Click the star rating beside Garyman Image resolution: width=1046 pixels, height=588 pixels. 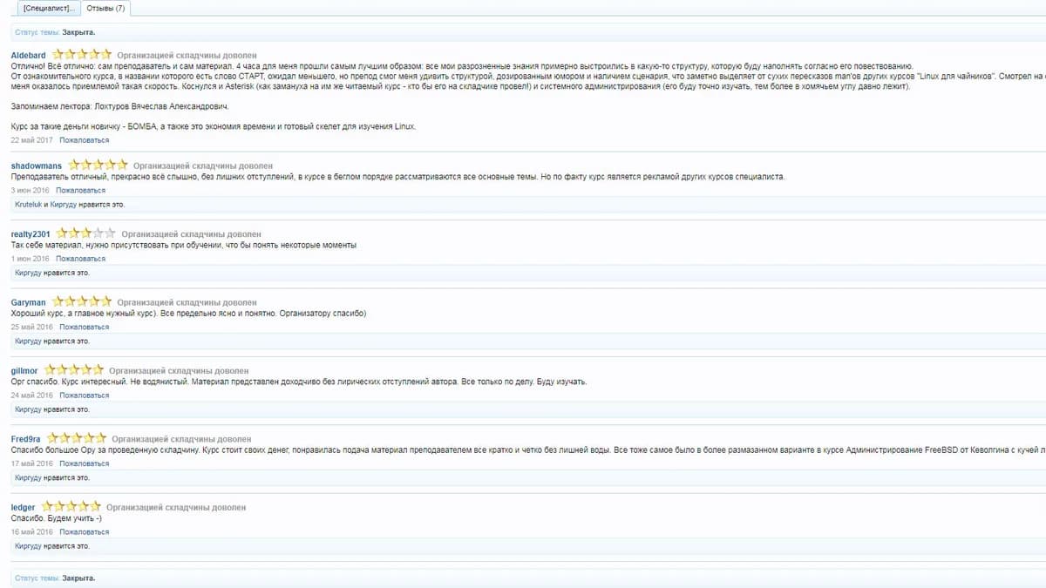82,302
